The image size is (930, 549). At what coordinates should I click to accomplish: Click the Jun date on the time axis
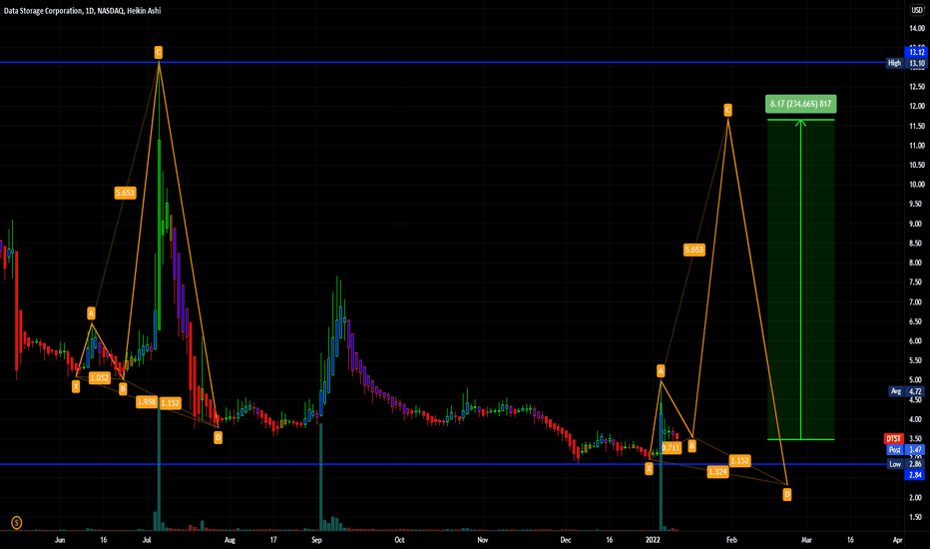[60, 540]
